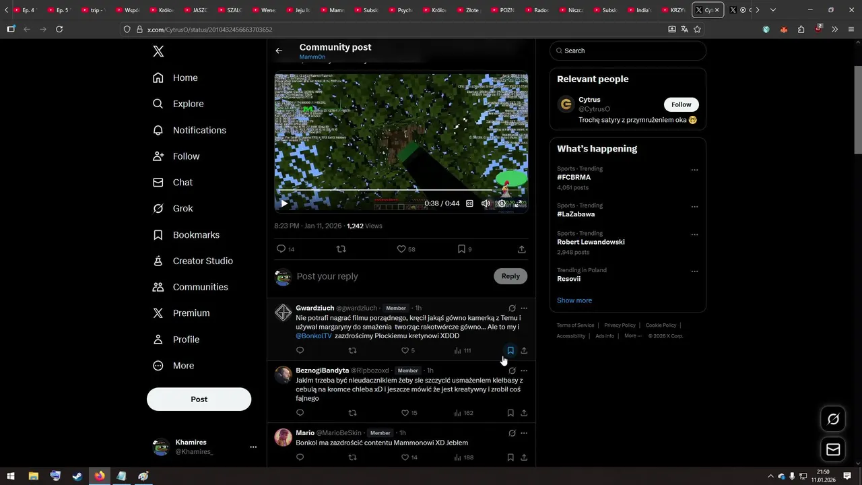862x485 pixels.
Task: Open the video in fullscreen
Action: pos(519,203)
